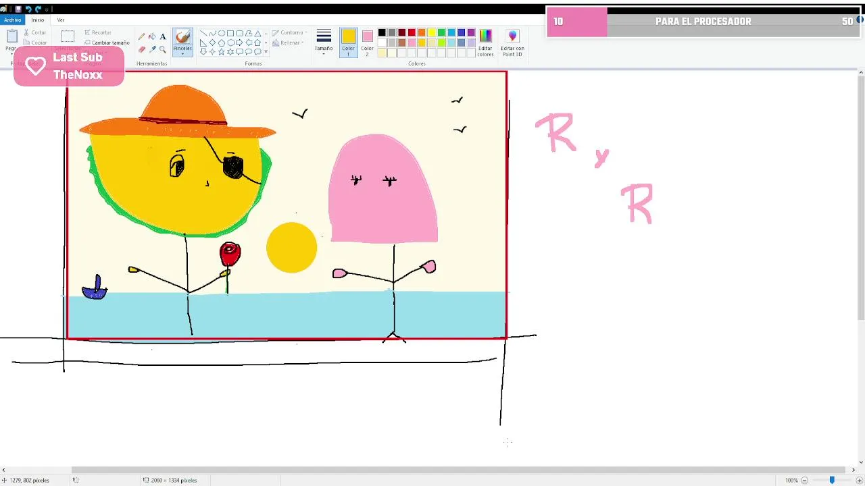Choose the Rounded rectangle shape

click(x=239, y=33)
